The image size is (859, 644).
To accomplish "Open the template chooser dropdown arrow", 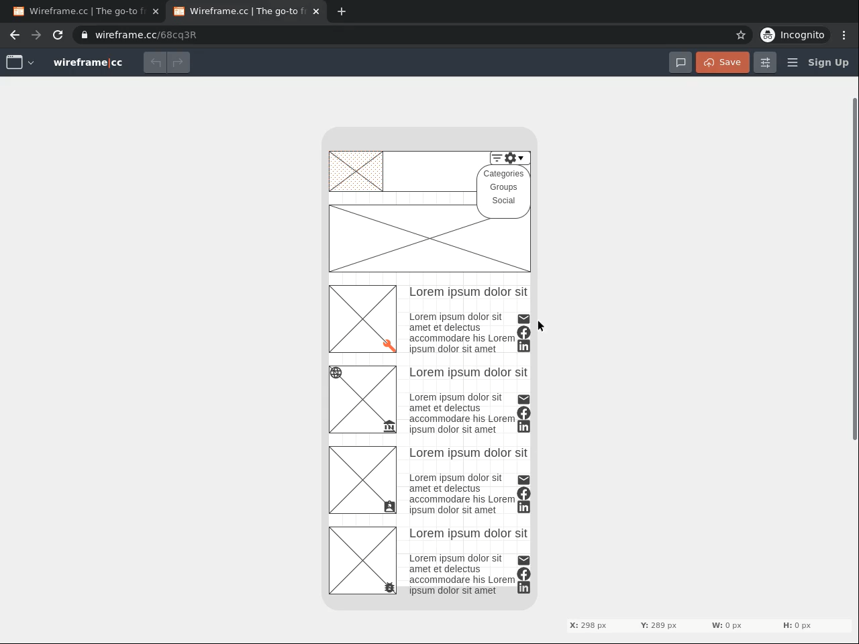I will click(x=31, y=63).
